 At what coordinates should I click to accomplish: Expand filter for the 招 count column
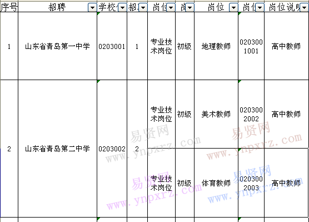coord(143,8)
